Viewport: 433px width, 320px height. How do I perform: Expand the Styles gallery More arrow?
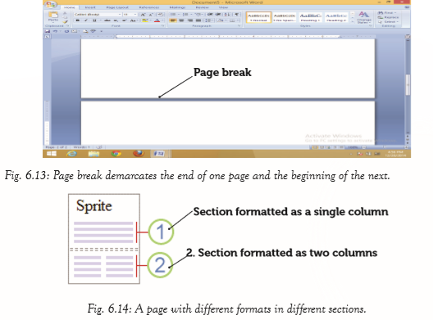click(353, 21)
